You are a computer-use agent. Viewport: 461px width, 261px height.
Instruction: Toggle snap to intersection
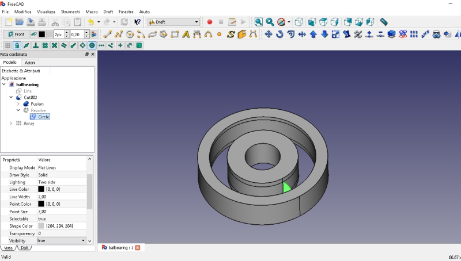[54, 45]
